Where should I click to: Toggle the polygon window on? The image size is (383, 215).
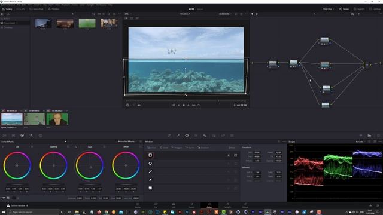click(x=150, y=171)
